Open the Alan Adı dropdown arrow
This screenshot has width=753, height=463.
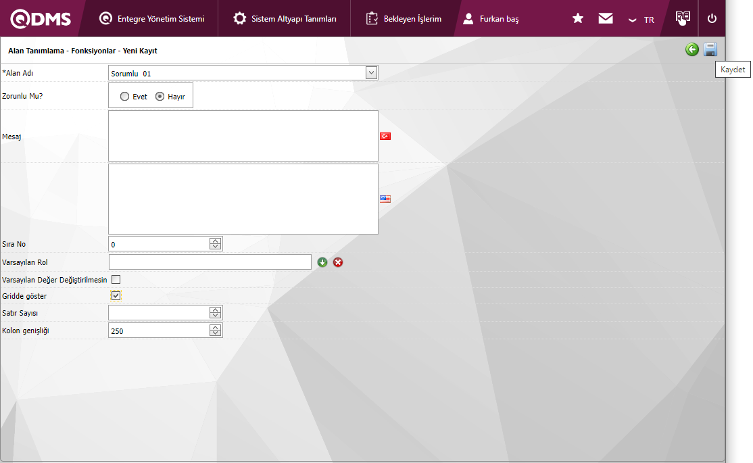click(x=371, y=73)
